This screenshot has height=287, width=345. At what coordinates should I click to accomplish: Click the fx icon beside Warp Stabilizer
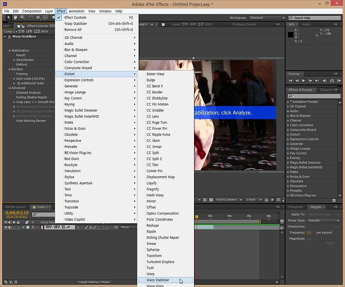click(10, 37)
